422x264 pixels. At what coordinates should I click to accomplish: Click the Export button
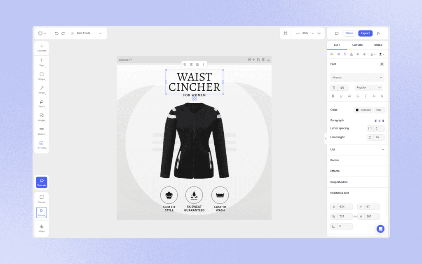tap(365, 33)
